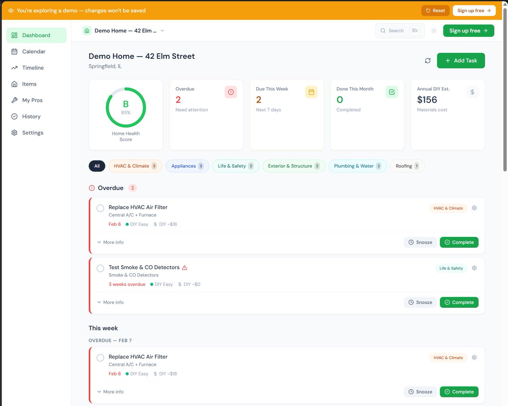Screen dimensions: 508x406
Task: Click the Due This Week calendar icon
Action: point(311,92)
